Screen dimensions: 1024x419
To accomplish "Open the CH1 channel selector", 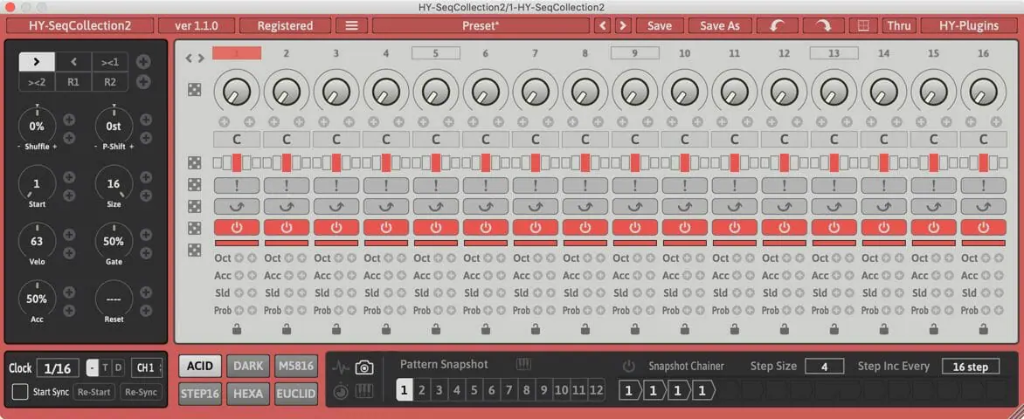I will (146, 367).
